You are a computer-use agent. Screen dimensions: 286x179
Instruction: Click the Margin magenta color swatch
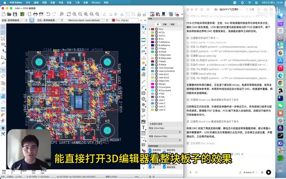152,84
